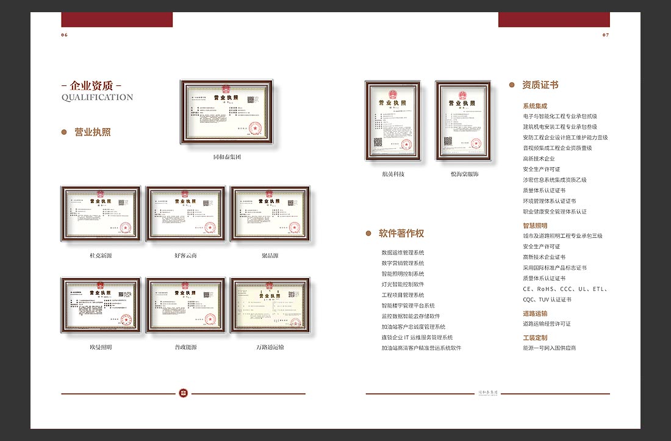Click the red seal on the 欧曼照明 license

point(126,319)
